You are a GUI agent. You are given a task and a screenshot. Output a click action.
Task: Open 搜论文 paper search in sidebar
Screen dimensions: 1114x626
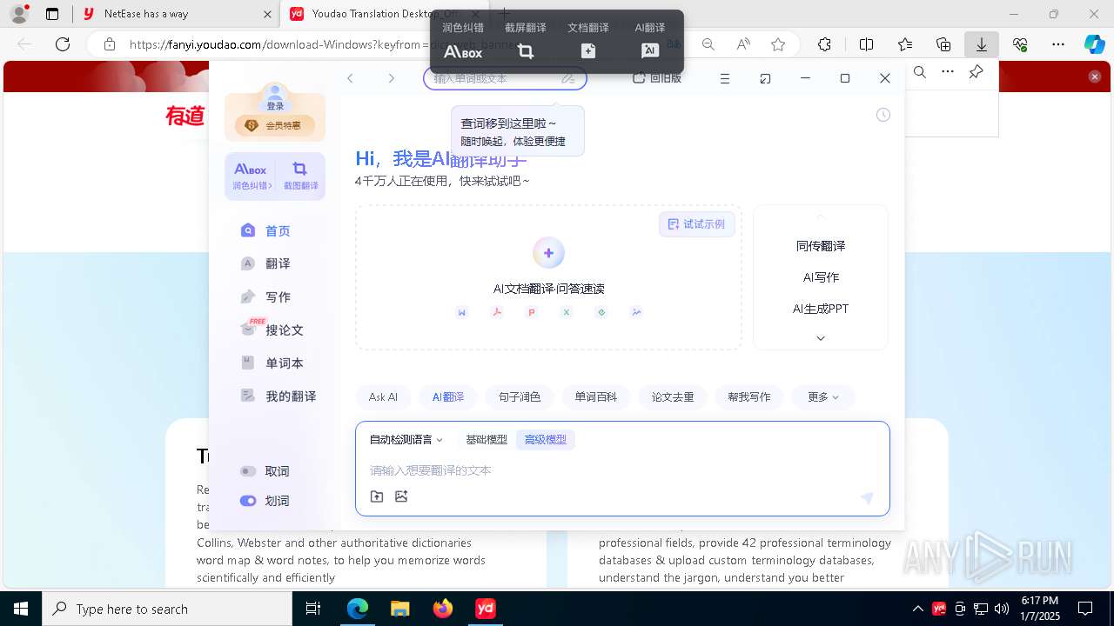click(x=272, y=330)
